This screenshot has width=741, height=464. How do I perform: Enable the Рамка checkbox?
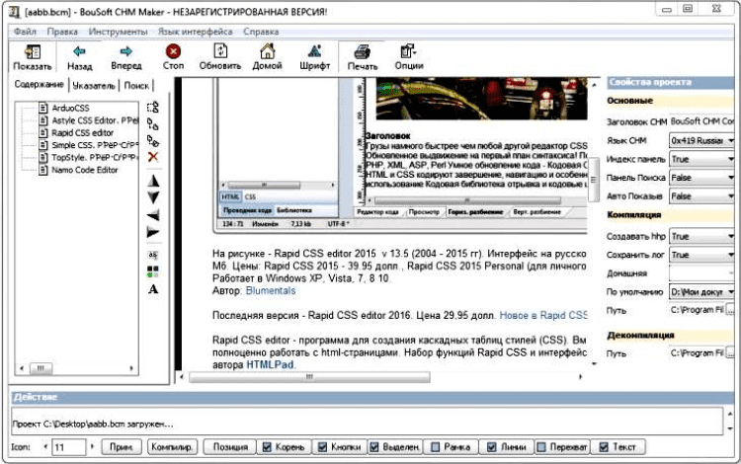(436, 446)
